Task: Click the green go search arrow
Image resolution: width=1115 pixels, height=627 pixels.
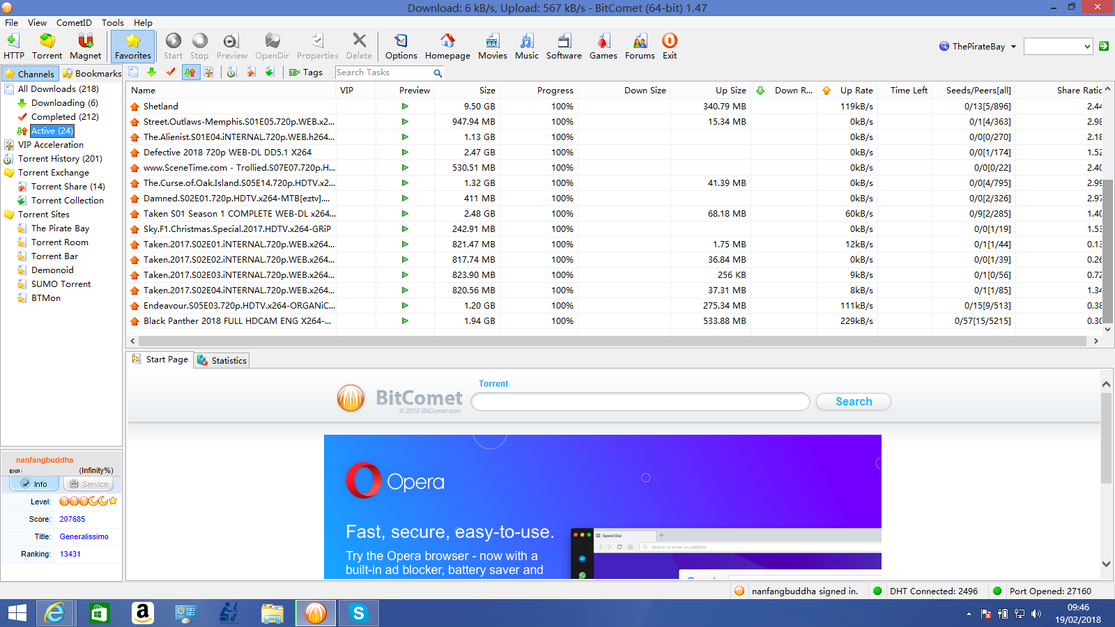Action: pos(1104,46)
